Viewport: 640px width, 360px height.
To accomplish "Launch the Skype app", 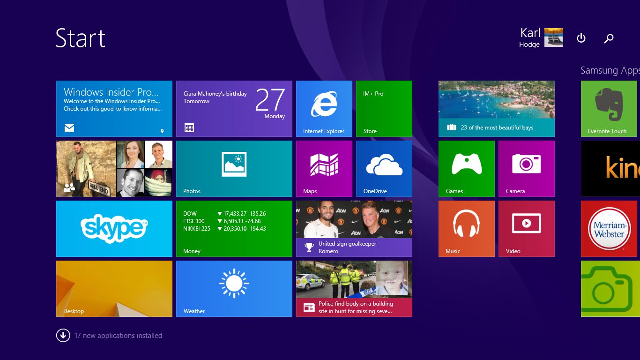I will [x=114, y=229].
